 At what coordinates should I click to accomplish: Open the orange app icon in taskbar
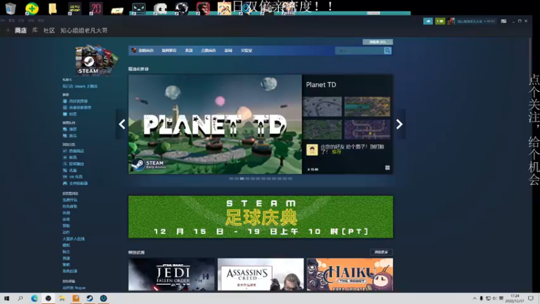[76, 299]
